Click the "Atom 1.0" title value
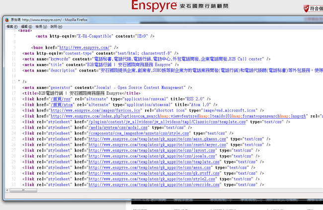 [200, 105]
